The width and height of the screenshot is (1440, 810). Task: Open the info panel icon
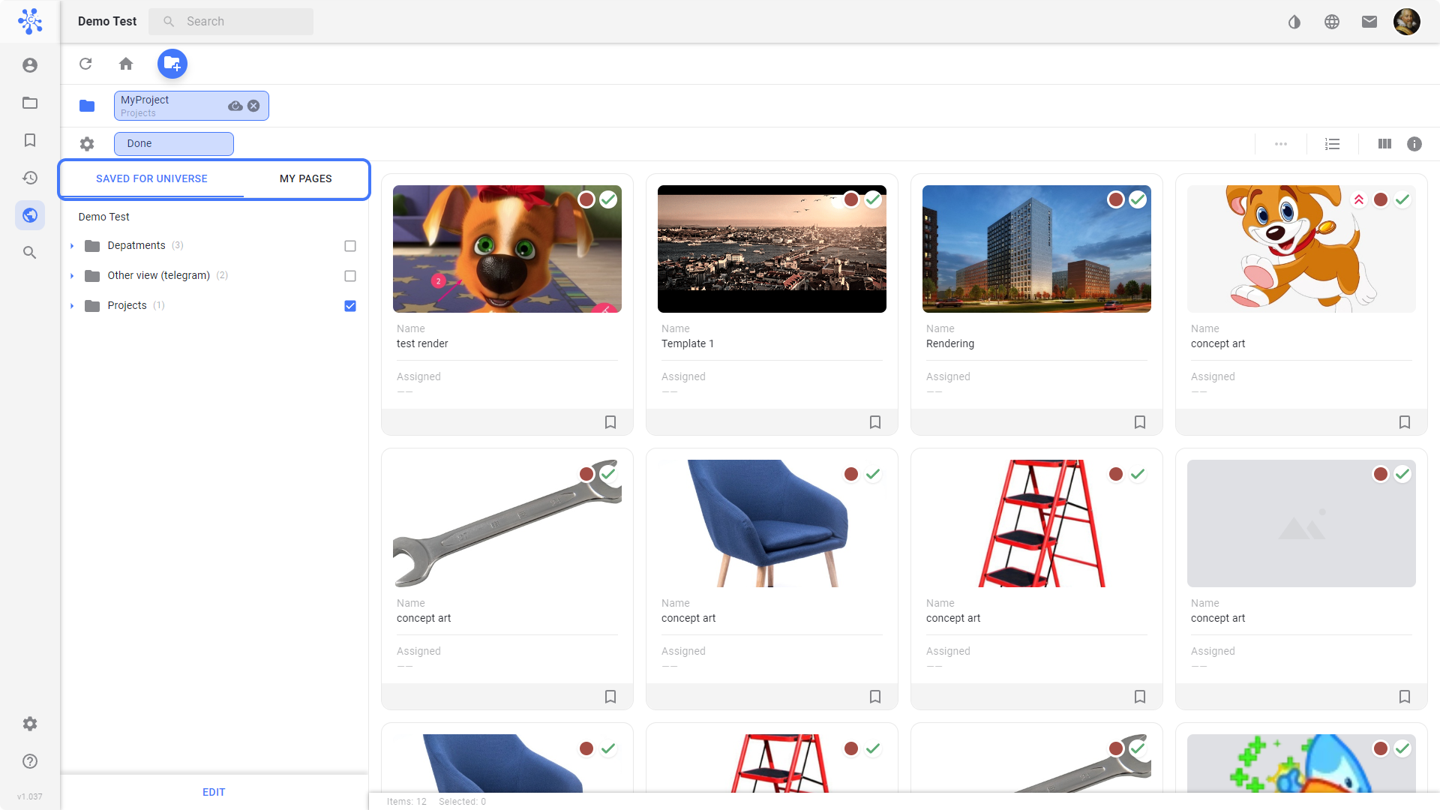click(1414, 144)
